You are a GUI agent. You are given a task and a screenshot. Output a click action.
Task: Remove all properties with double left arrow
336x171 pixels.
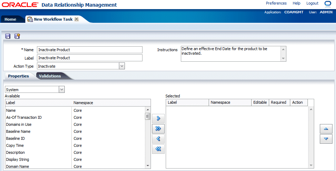click(x=158, y=149)
